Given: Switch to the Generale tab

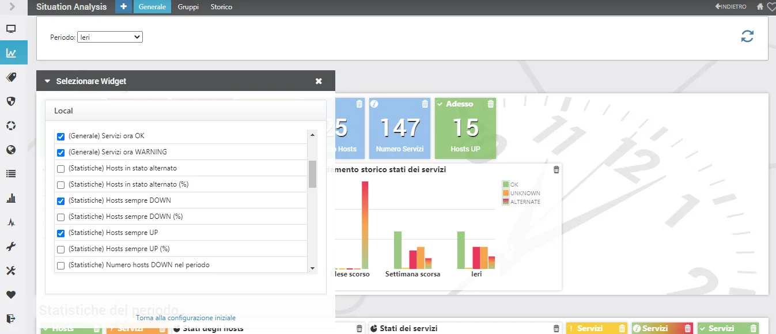Looking at the screenshot, I should (153, 7).
